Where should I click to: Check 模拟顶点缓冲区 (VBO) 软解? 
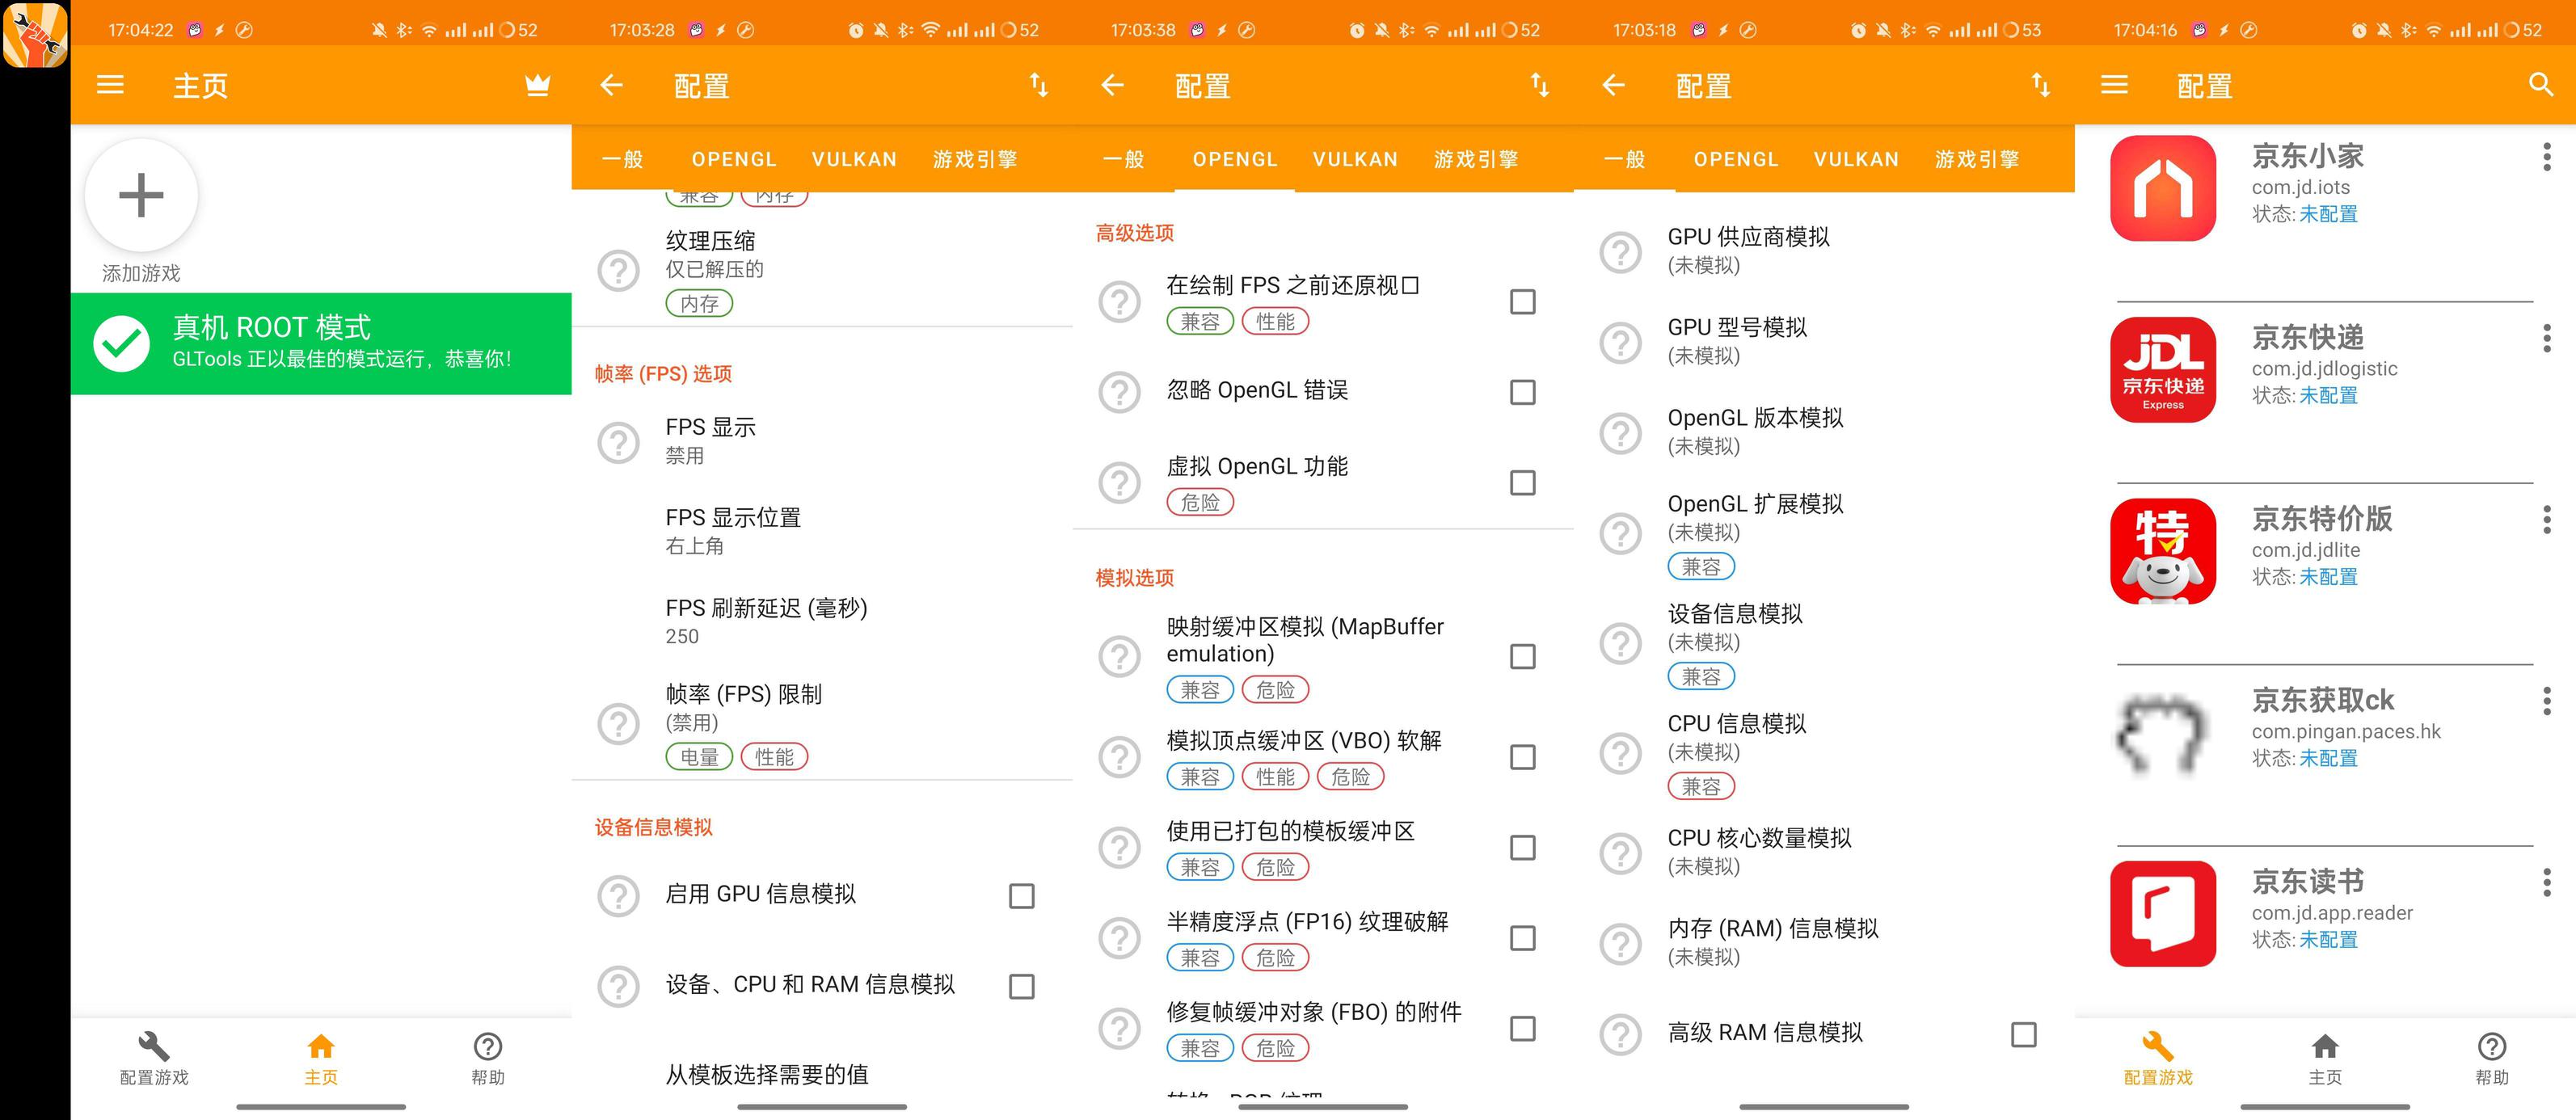pos(1522,757)
